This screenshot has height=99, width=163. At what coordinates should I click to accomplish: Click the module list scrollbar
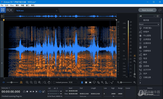tap(161, 29)
